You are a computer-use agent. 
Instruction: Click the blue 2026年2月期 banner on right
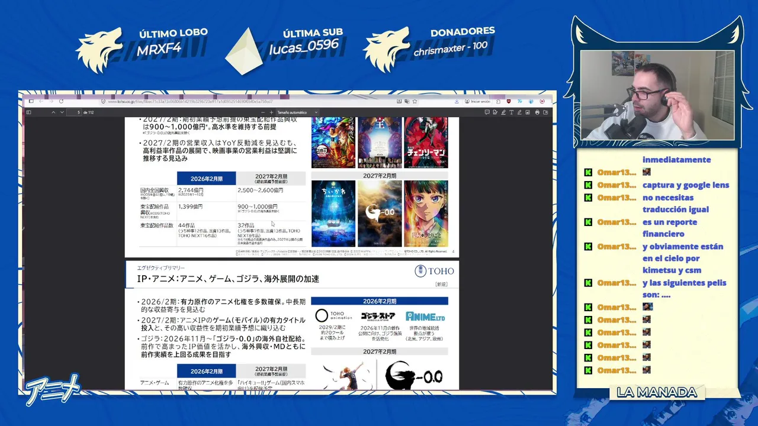click(380, 301)
